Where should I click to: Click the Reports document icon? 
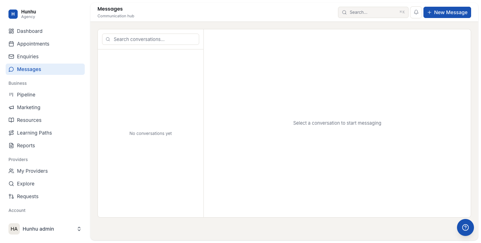click(x=11, y=146)
